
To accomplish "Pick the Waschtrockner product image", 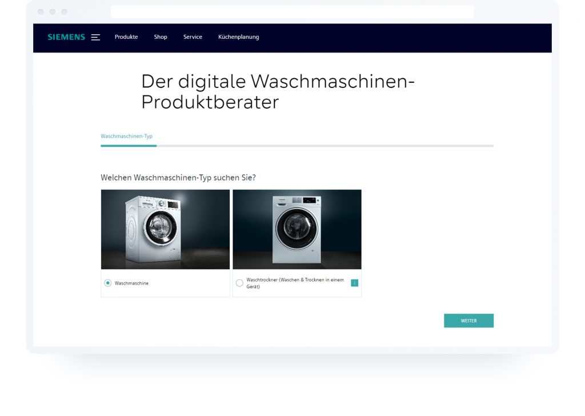I will point(297,230).
